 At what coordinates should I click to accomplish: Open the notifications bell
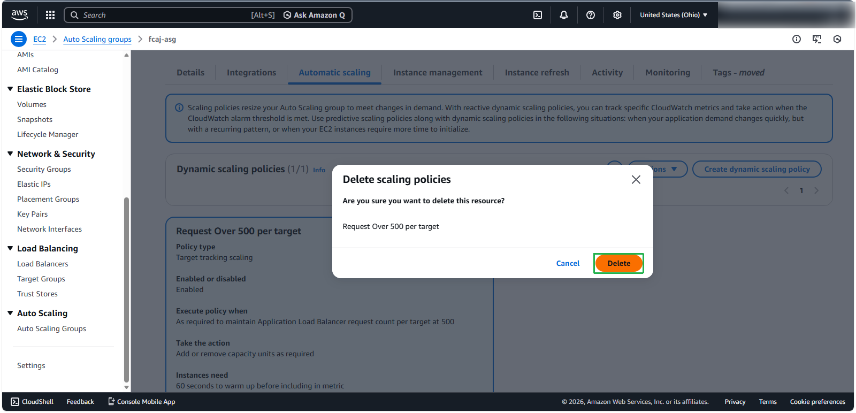[564, 15]
